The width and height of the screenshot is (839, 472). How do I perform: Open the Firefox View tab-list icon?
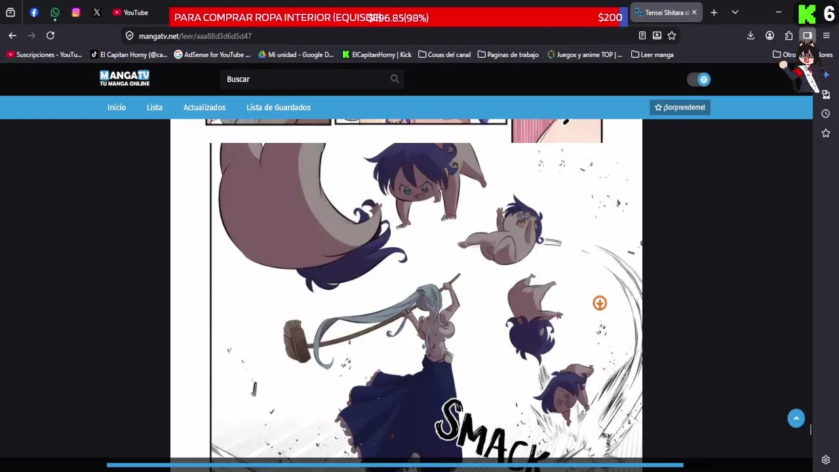[10, 12]
